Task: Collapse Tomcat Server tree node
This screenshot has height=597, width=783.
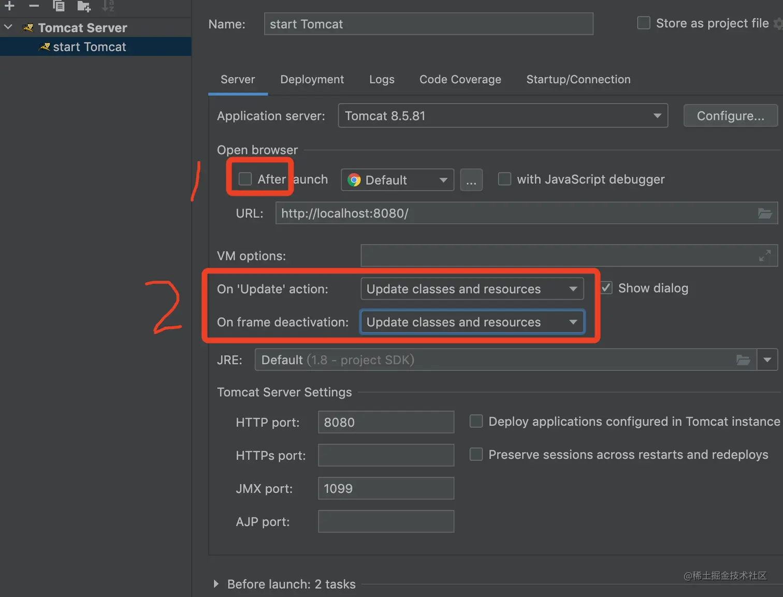Action: [8, 27]
